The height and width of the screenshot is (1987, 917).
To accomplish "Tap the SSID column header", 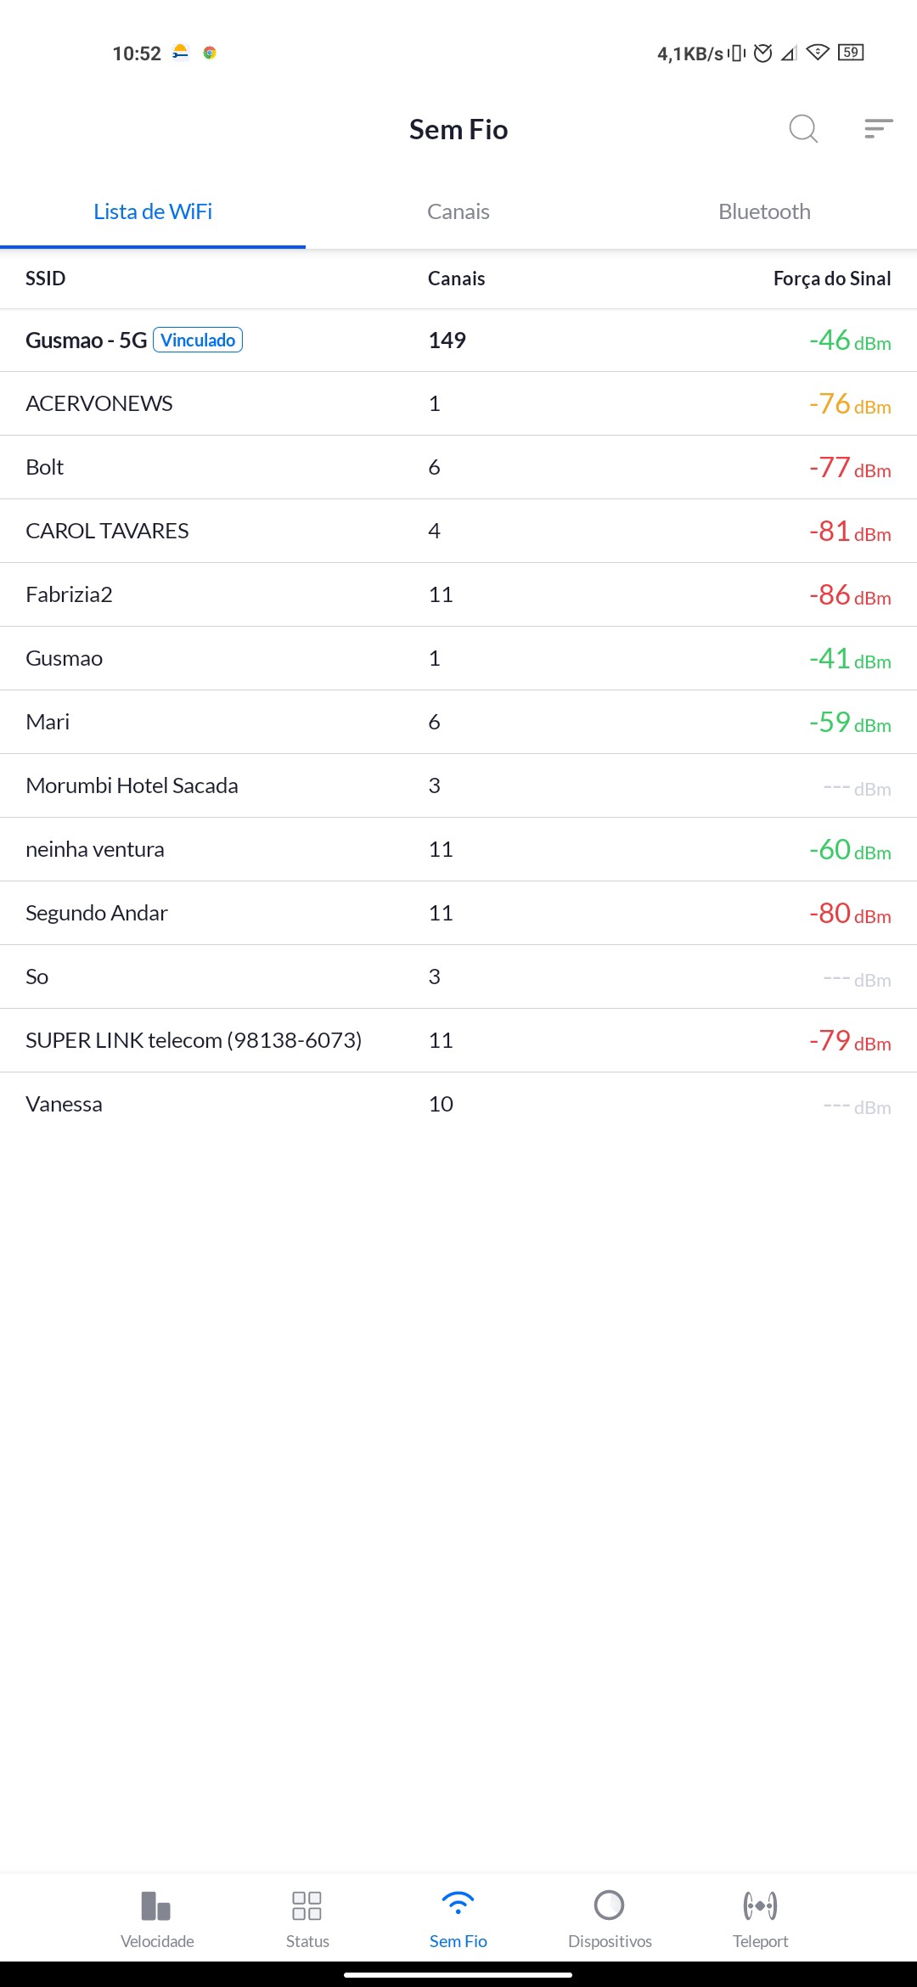I will [x=46, y=279].
